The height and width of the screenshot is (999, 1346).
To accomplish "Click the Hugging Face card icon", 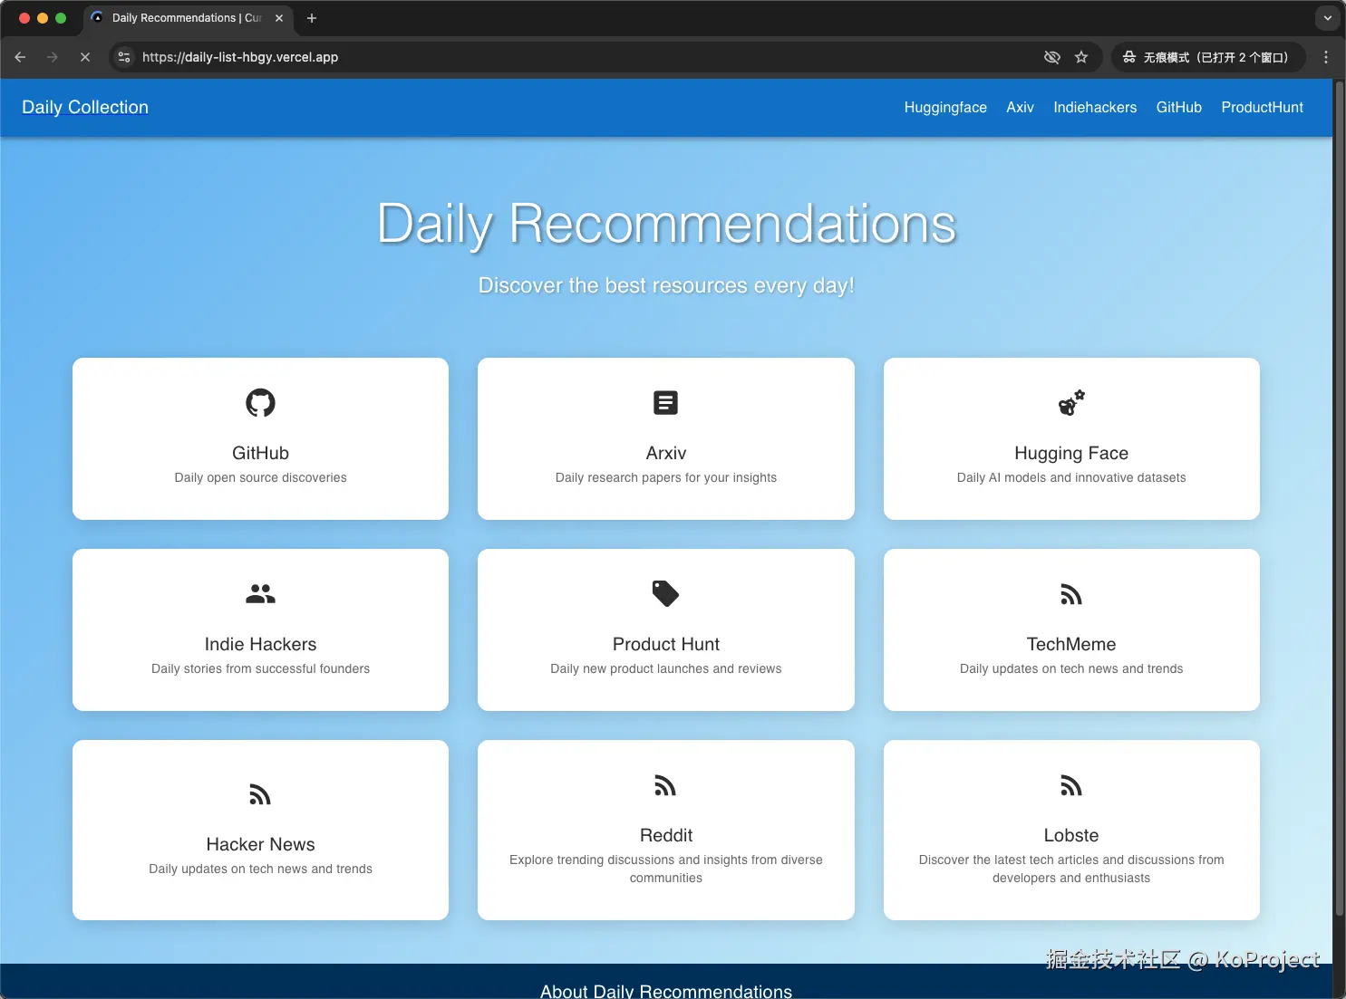I will 1071,402.
